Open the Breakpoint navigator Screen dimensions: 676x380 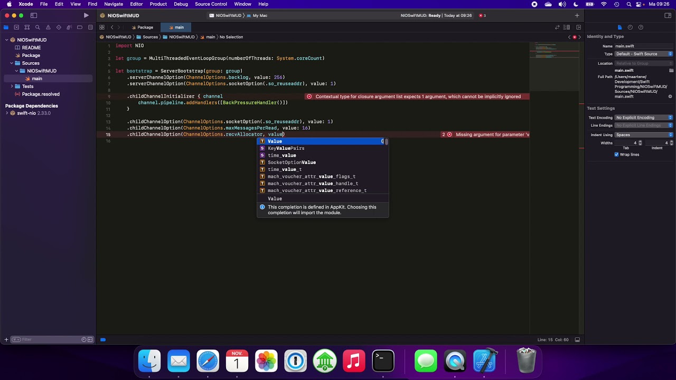click(x=80, y=27)
